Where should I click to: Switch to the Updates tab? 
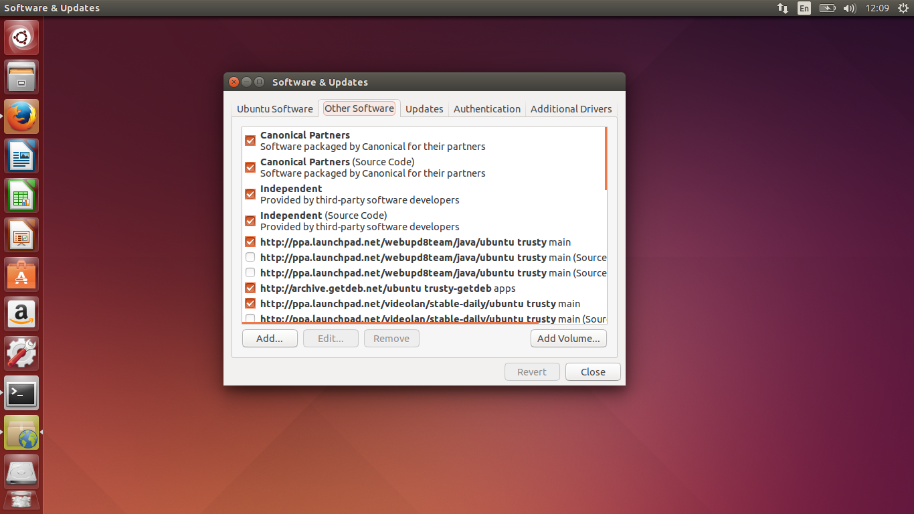424,108
